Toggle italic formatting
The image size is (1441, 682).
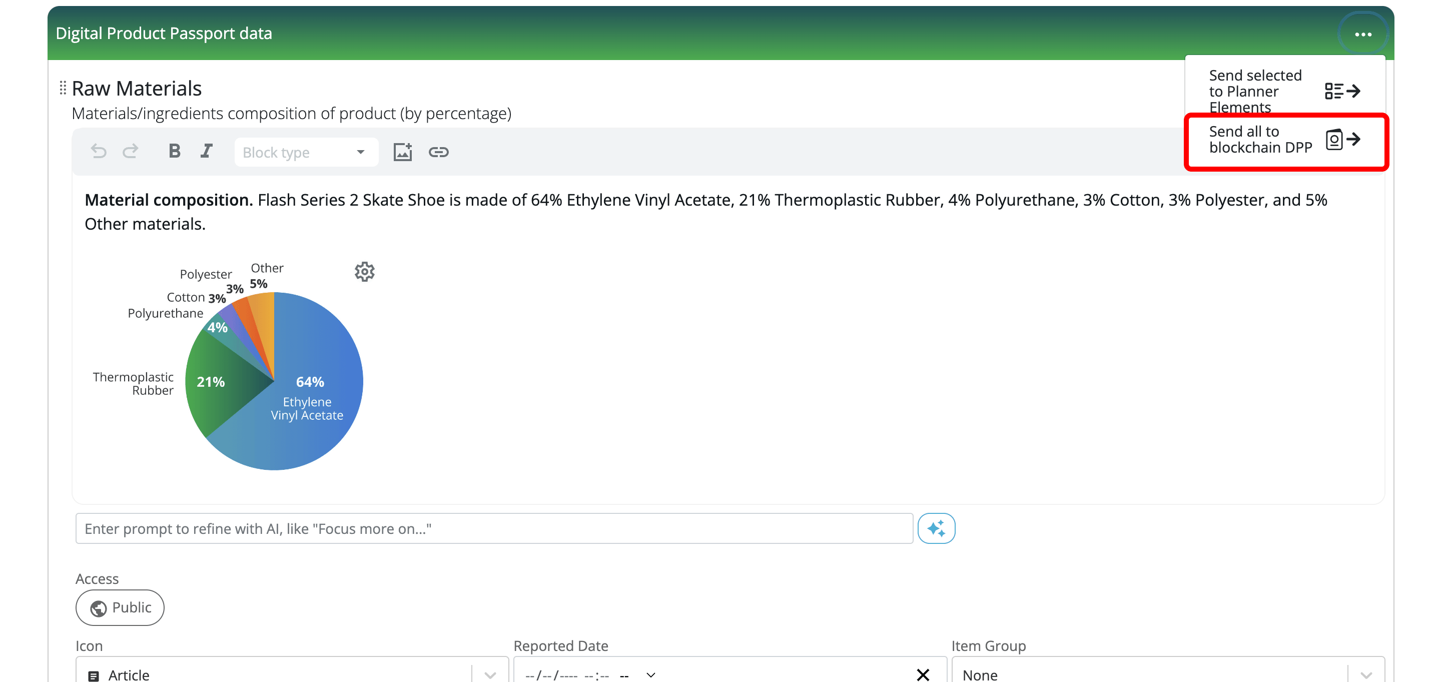point(206,151)
